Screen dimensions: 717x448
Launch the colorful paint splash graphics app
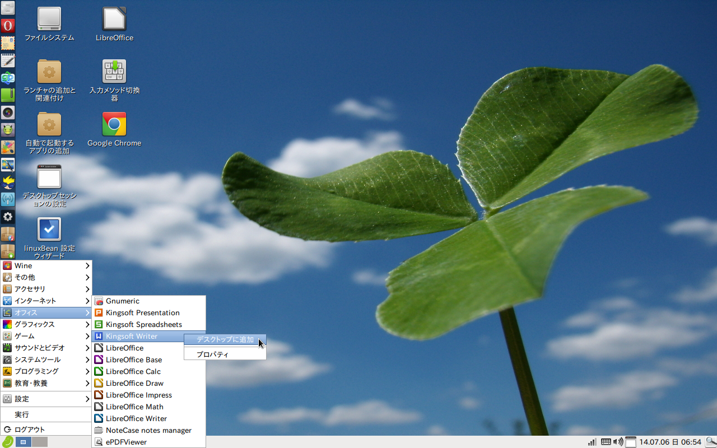8,147
